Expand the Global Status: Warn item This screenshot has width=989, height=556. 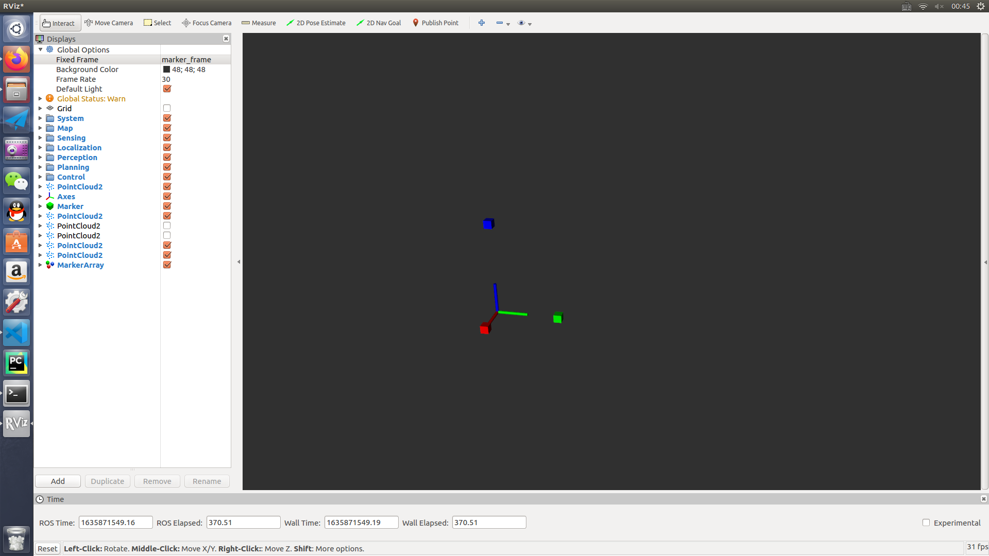40,98
